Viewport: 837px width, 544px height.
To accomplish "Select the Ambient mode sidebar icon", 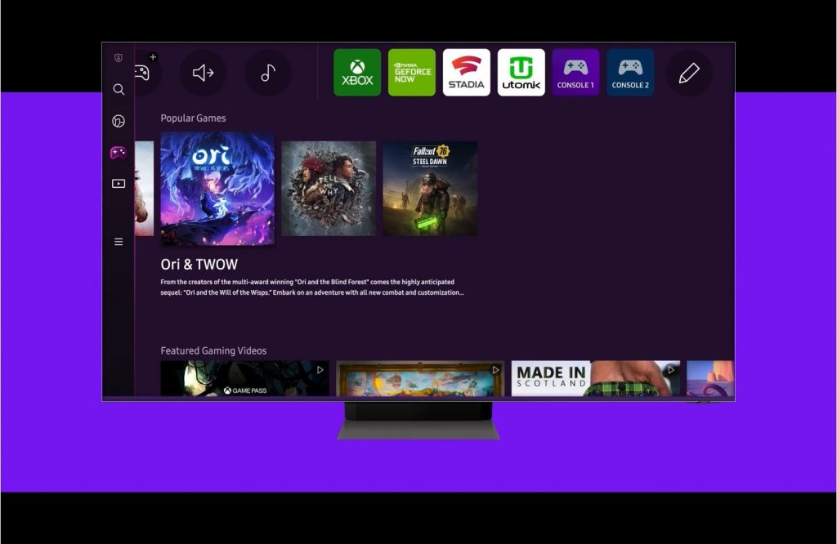I will click(119, 122).
